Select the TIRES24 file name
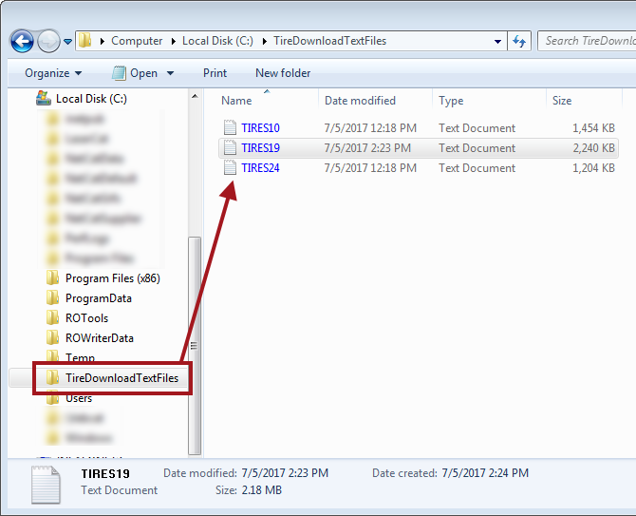This screenshot has height=516, width=636. (260, 168)
